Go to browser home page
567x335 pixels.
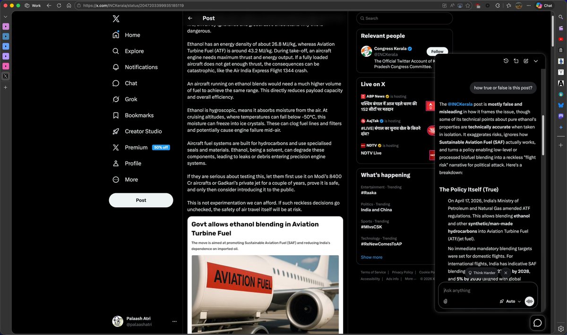69,6
